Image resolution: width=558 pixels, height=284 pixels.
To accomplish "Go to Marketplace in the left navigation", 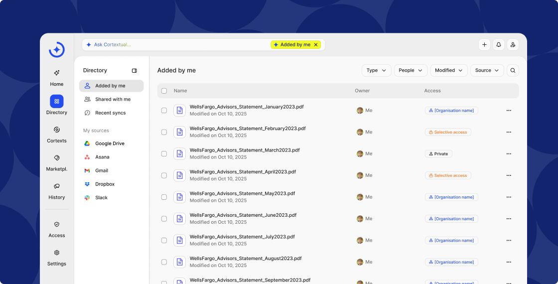I will coord(57,162).
